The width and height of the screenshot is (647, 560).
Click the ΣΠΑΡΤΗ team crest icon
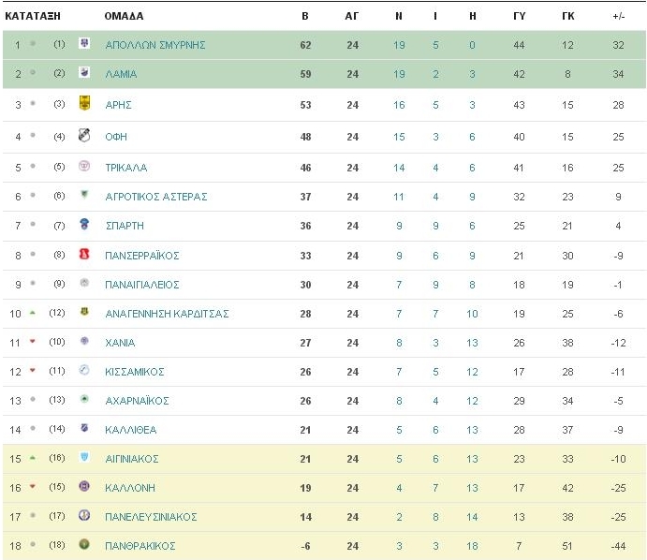(x=84, y=224)
